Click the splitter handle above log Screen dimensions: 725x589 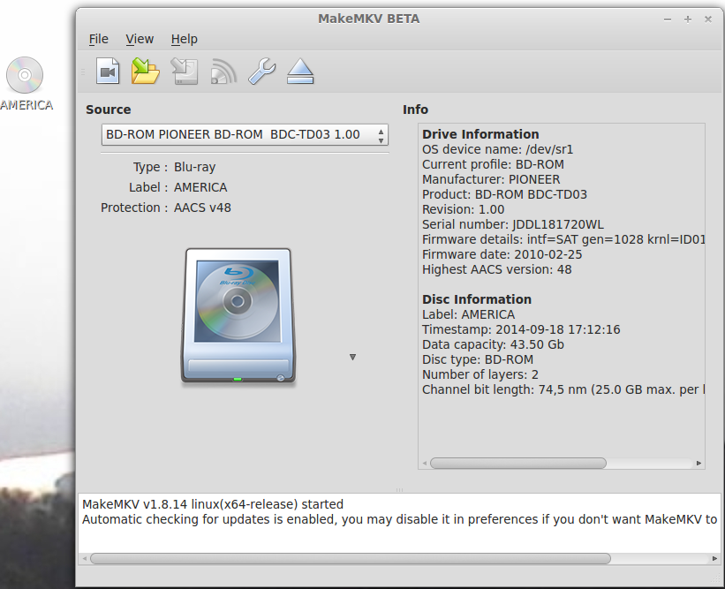[x=399, y=489]
